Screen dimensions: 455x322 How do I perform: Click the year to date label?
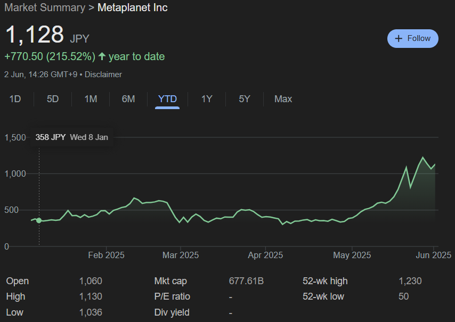point(137,56)
